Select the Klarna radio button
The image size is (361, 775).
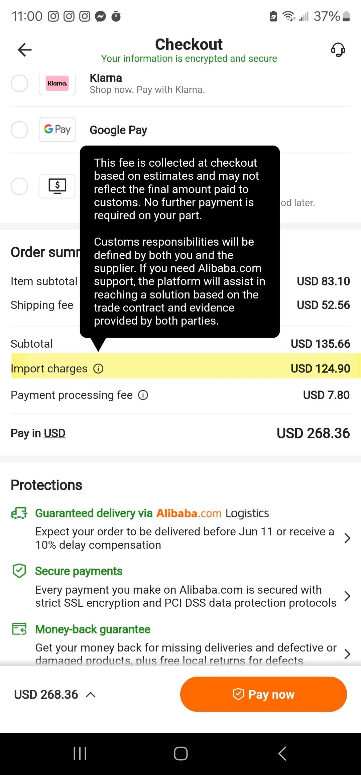click(19, 84)
